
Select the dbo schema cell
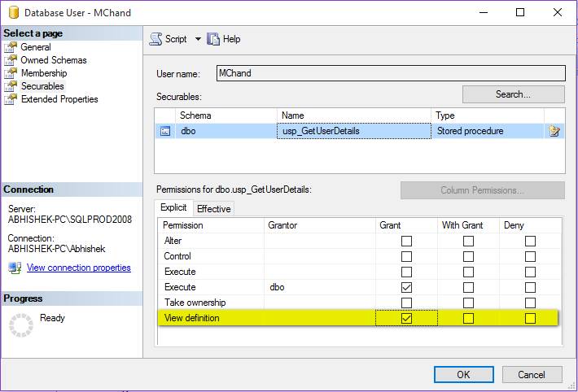pos(226,131)
